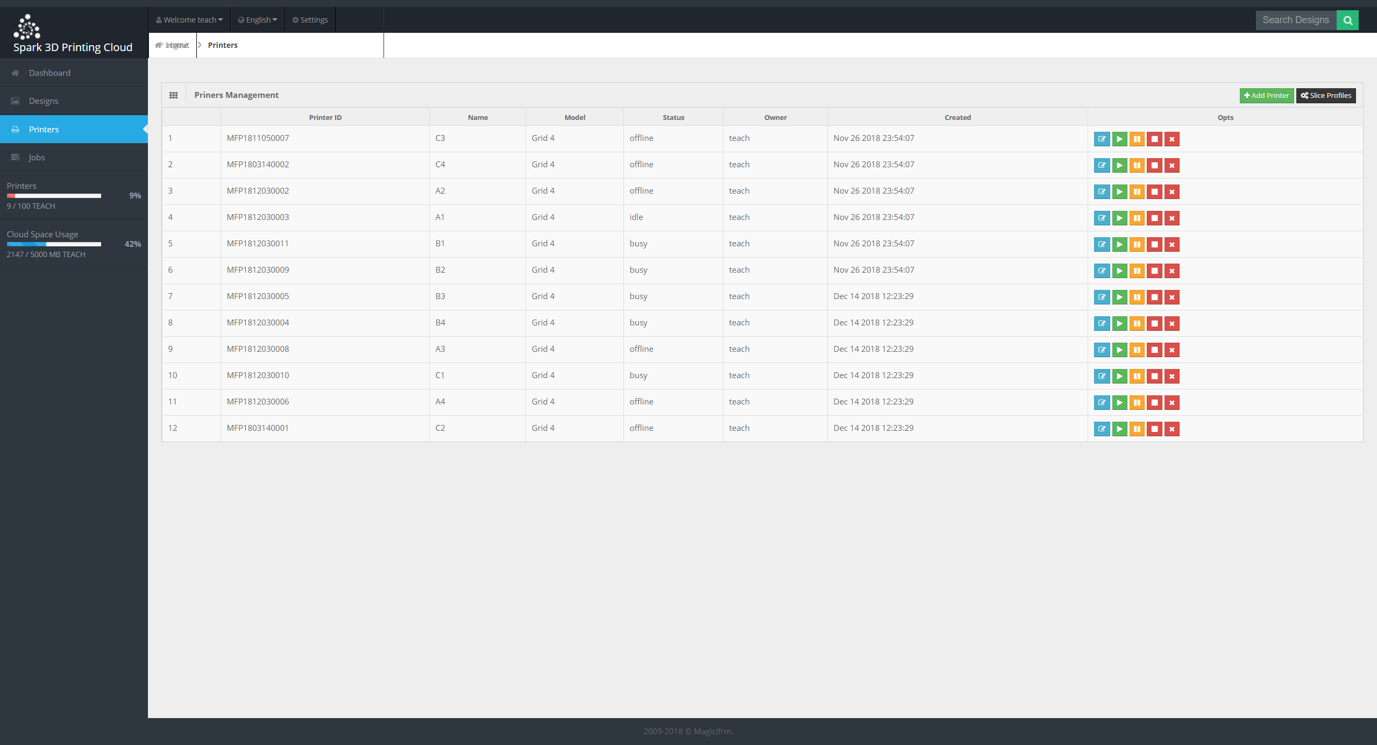Viewport: 1377px width, 745px height.
Task: Select printer ID MFP1812030011
Action: pyautogui.click(x=258, y=244)
